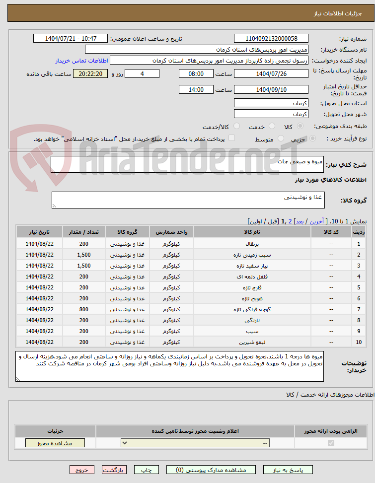The width and height of the screenshot is (375, 483).
Task: Click the response deadline date 1404/07/26 field
Action: click(271, 73)
